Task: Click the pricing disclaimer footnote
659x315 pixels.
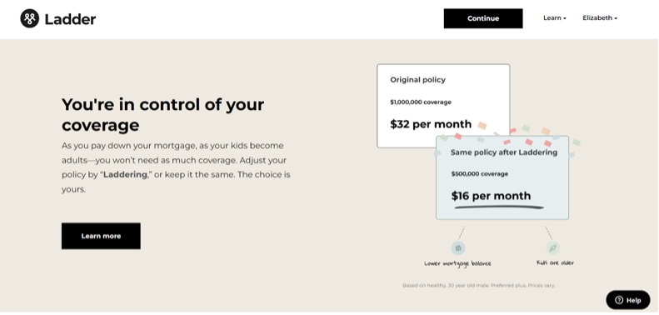Action: 479,286
